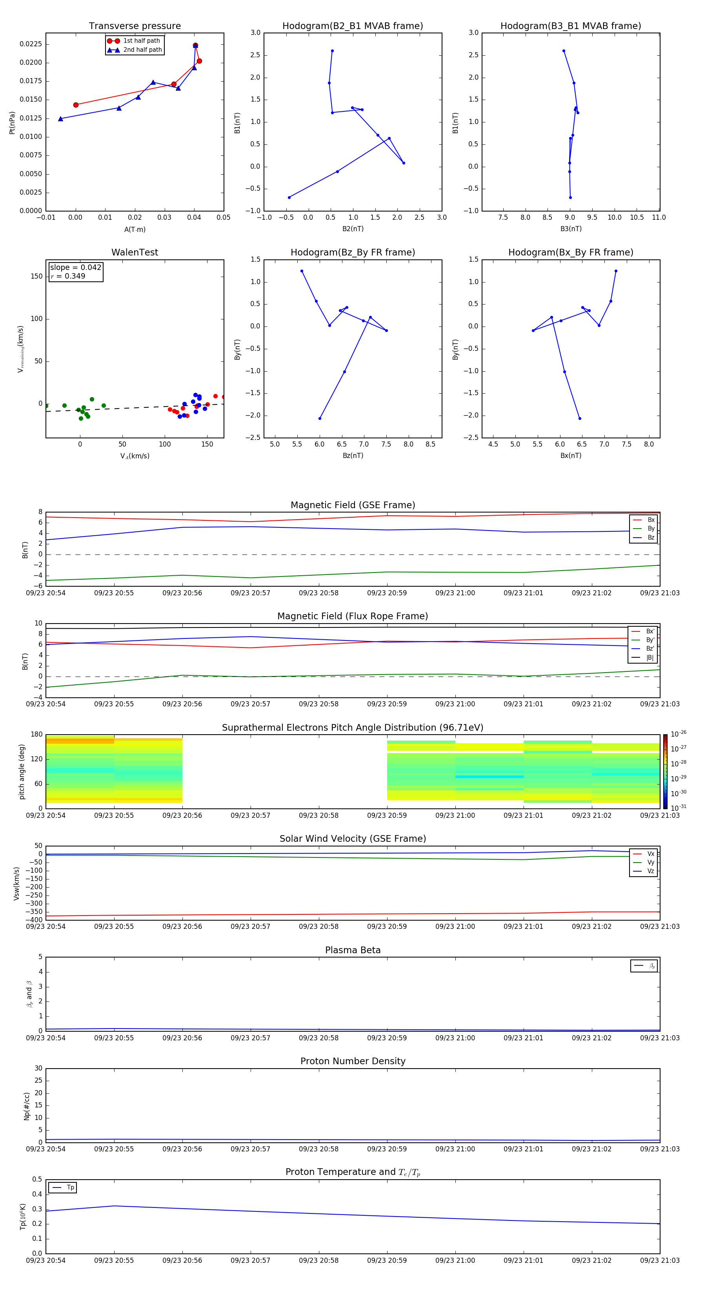706x1295 pixels.
Task: Click the Vy entry in velocity legend
Action: [644, 863]
